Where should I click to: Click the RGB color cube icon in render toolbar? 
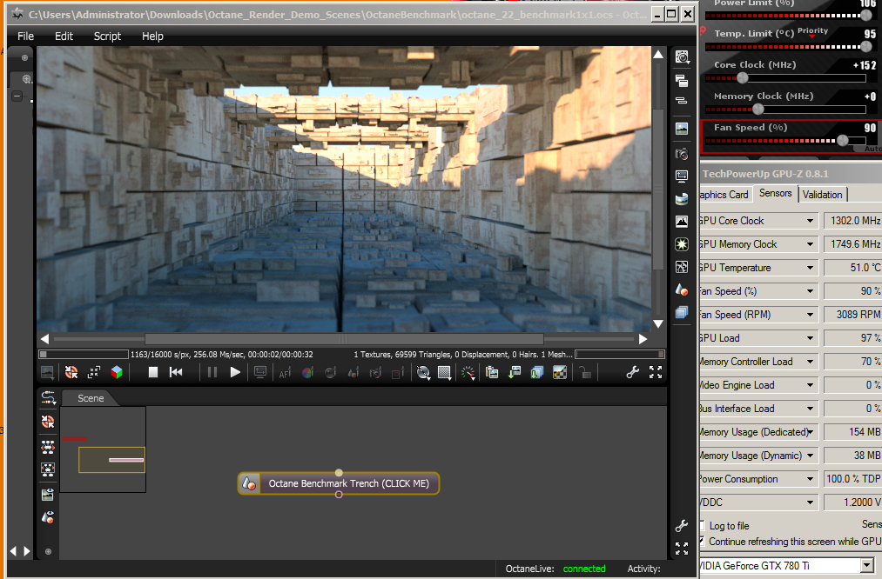pos(117,372)
